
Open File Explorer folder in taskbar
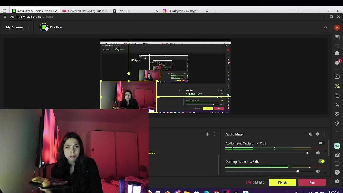point(187,192)
